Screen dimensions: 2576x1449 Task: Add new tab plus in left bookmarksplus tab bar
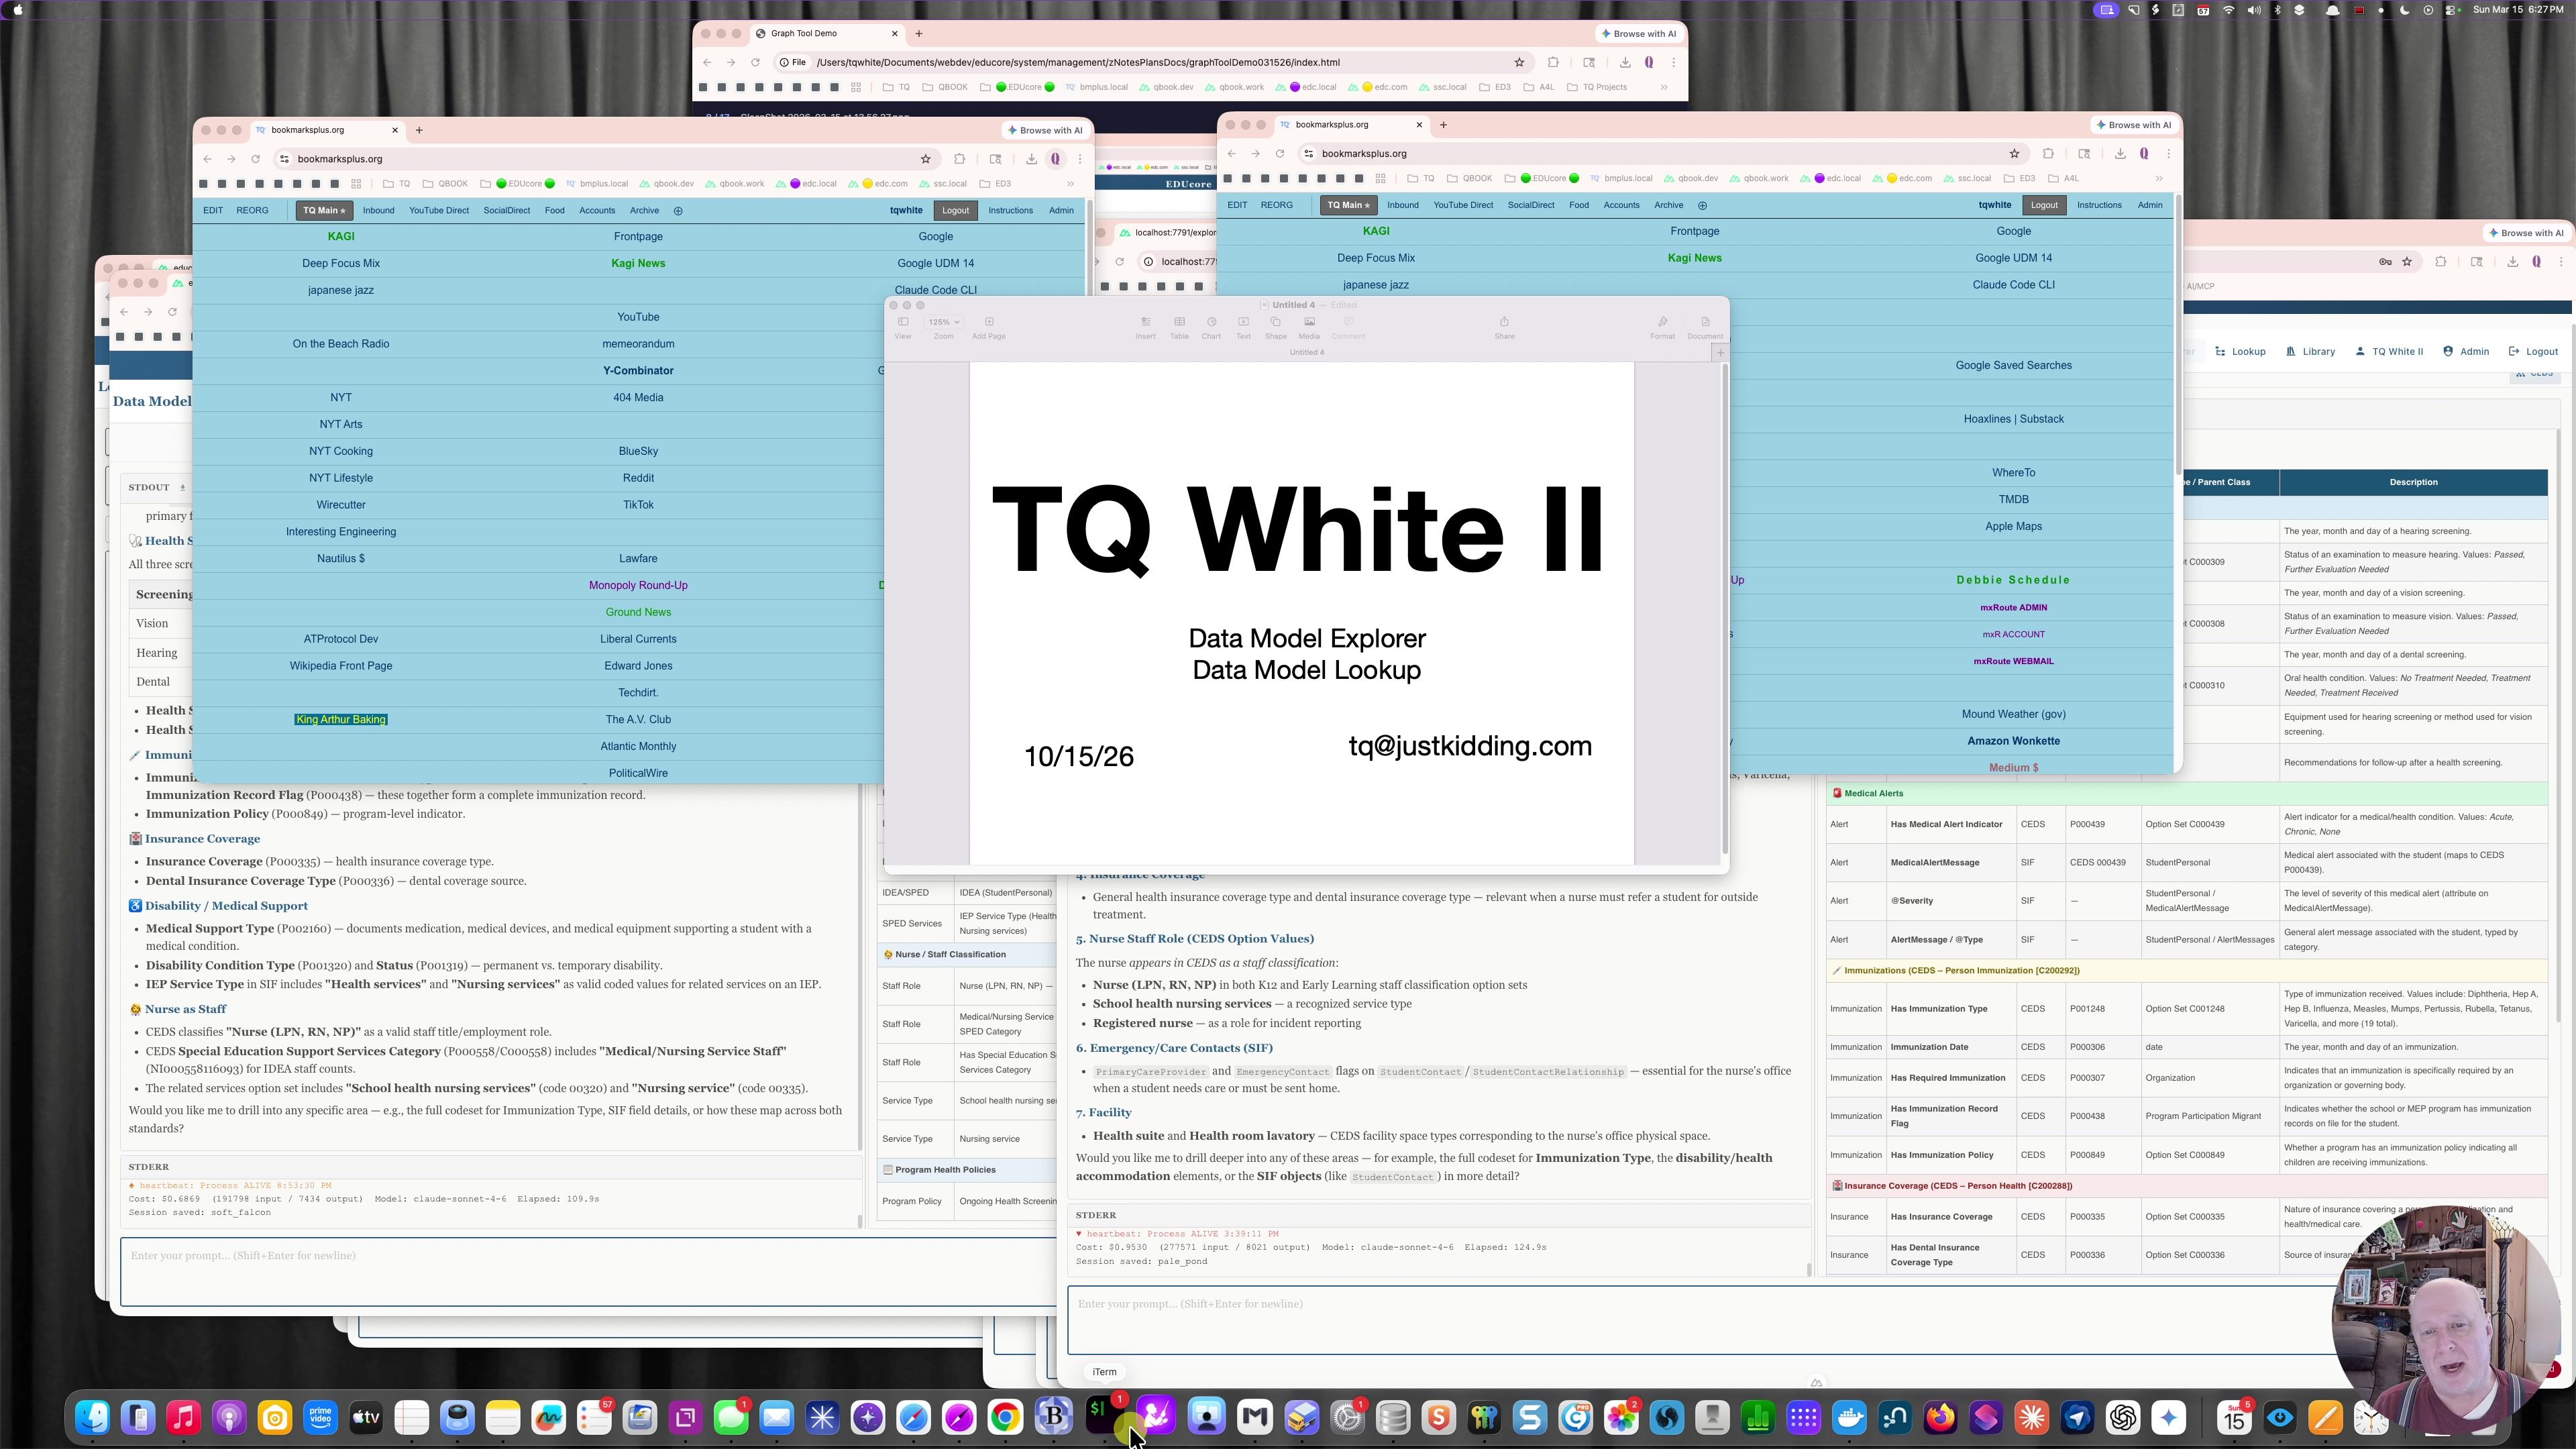click(x=419, y=130)
